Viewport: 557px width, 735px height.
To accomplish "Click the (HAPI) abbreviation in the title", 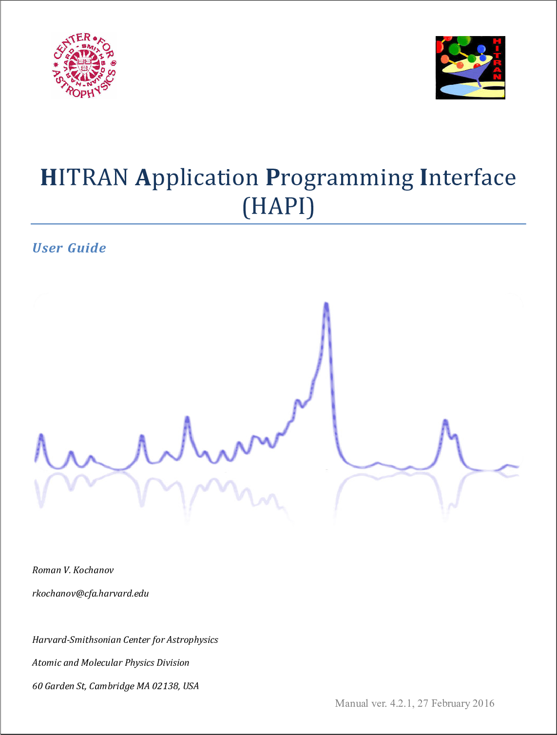I will point(278,206).
